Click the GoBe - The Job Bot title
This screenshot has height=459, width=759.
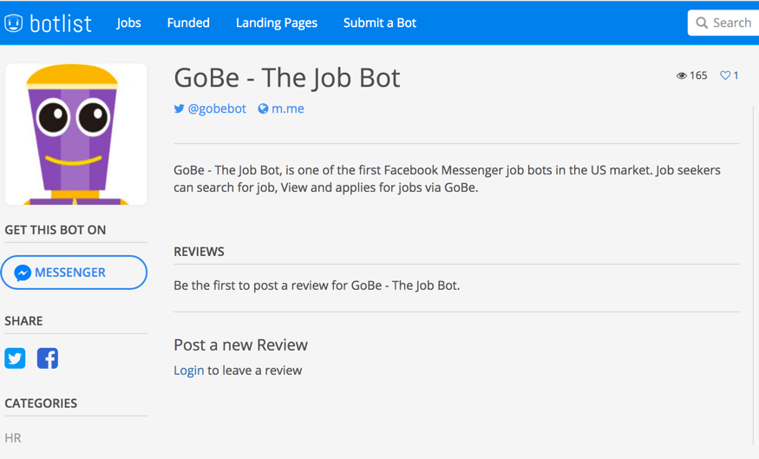click(x=287, y=77)
